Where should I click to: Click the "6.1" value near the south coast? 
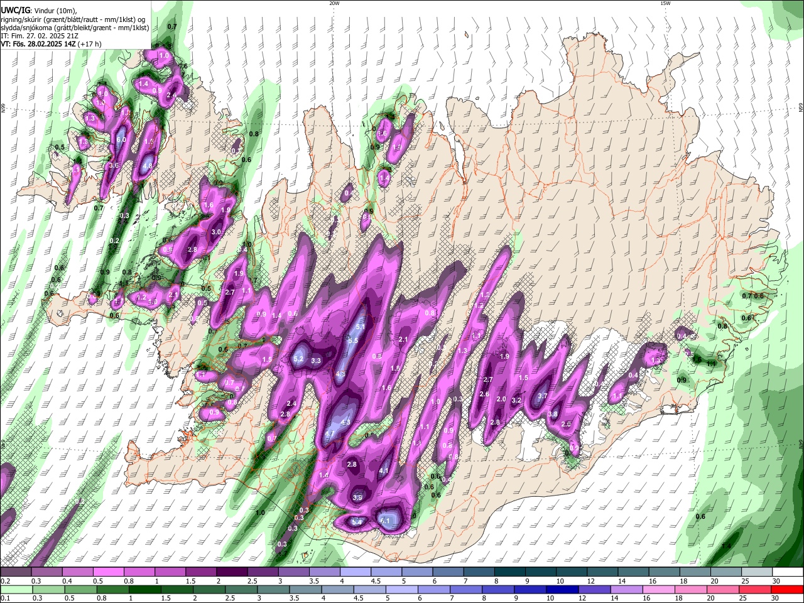[x=386, y=521]
